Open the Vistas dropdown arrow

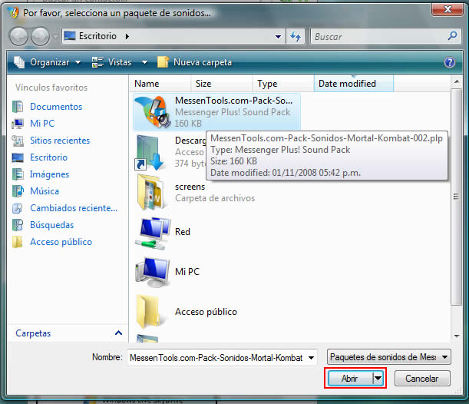click(x=144, y=62)
